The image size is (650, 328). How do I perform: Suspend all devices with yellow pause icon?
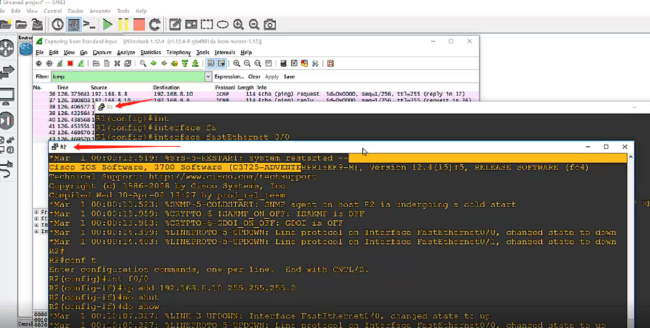[123, 24]
